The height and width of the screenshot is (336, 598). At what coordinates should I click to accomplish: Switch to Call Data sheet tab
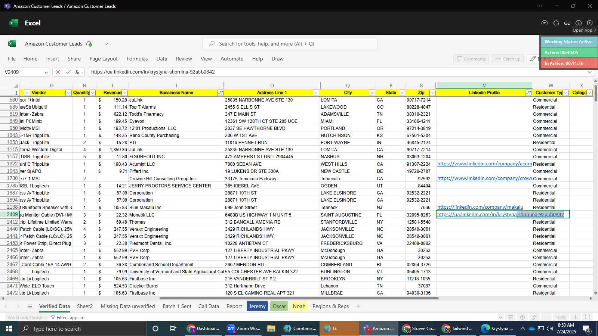[209, 307]
